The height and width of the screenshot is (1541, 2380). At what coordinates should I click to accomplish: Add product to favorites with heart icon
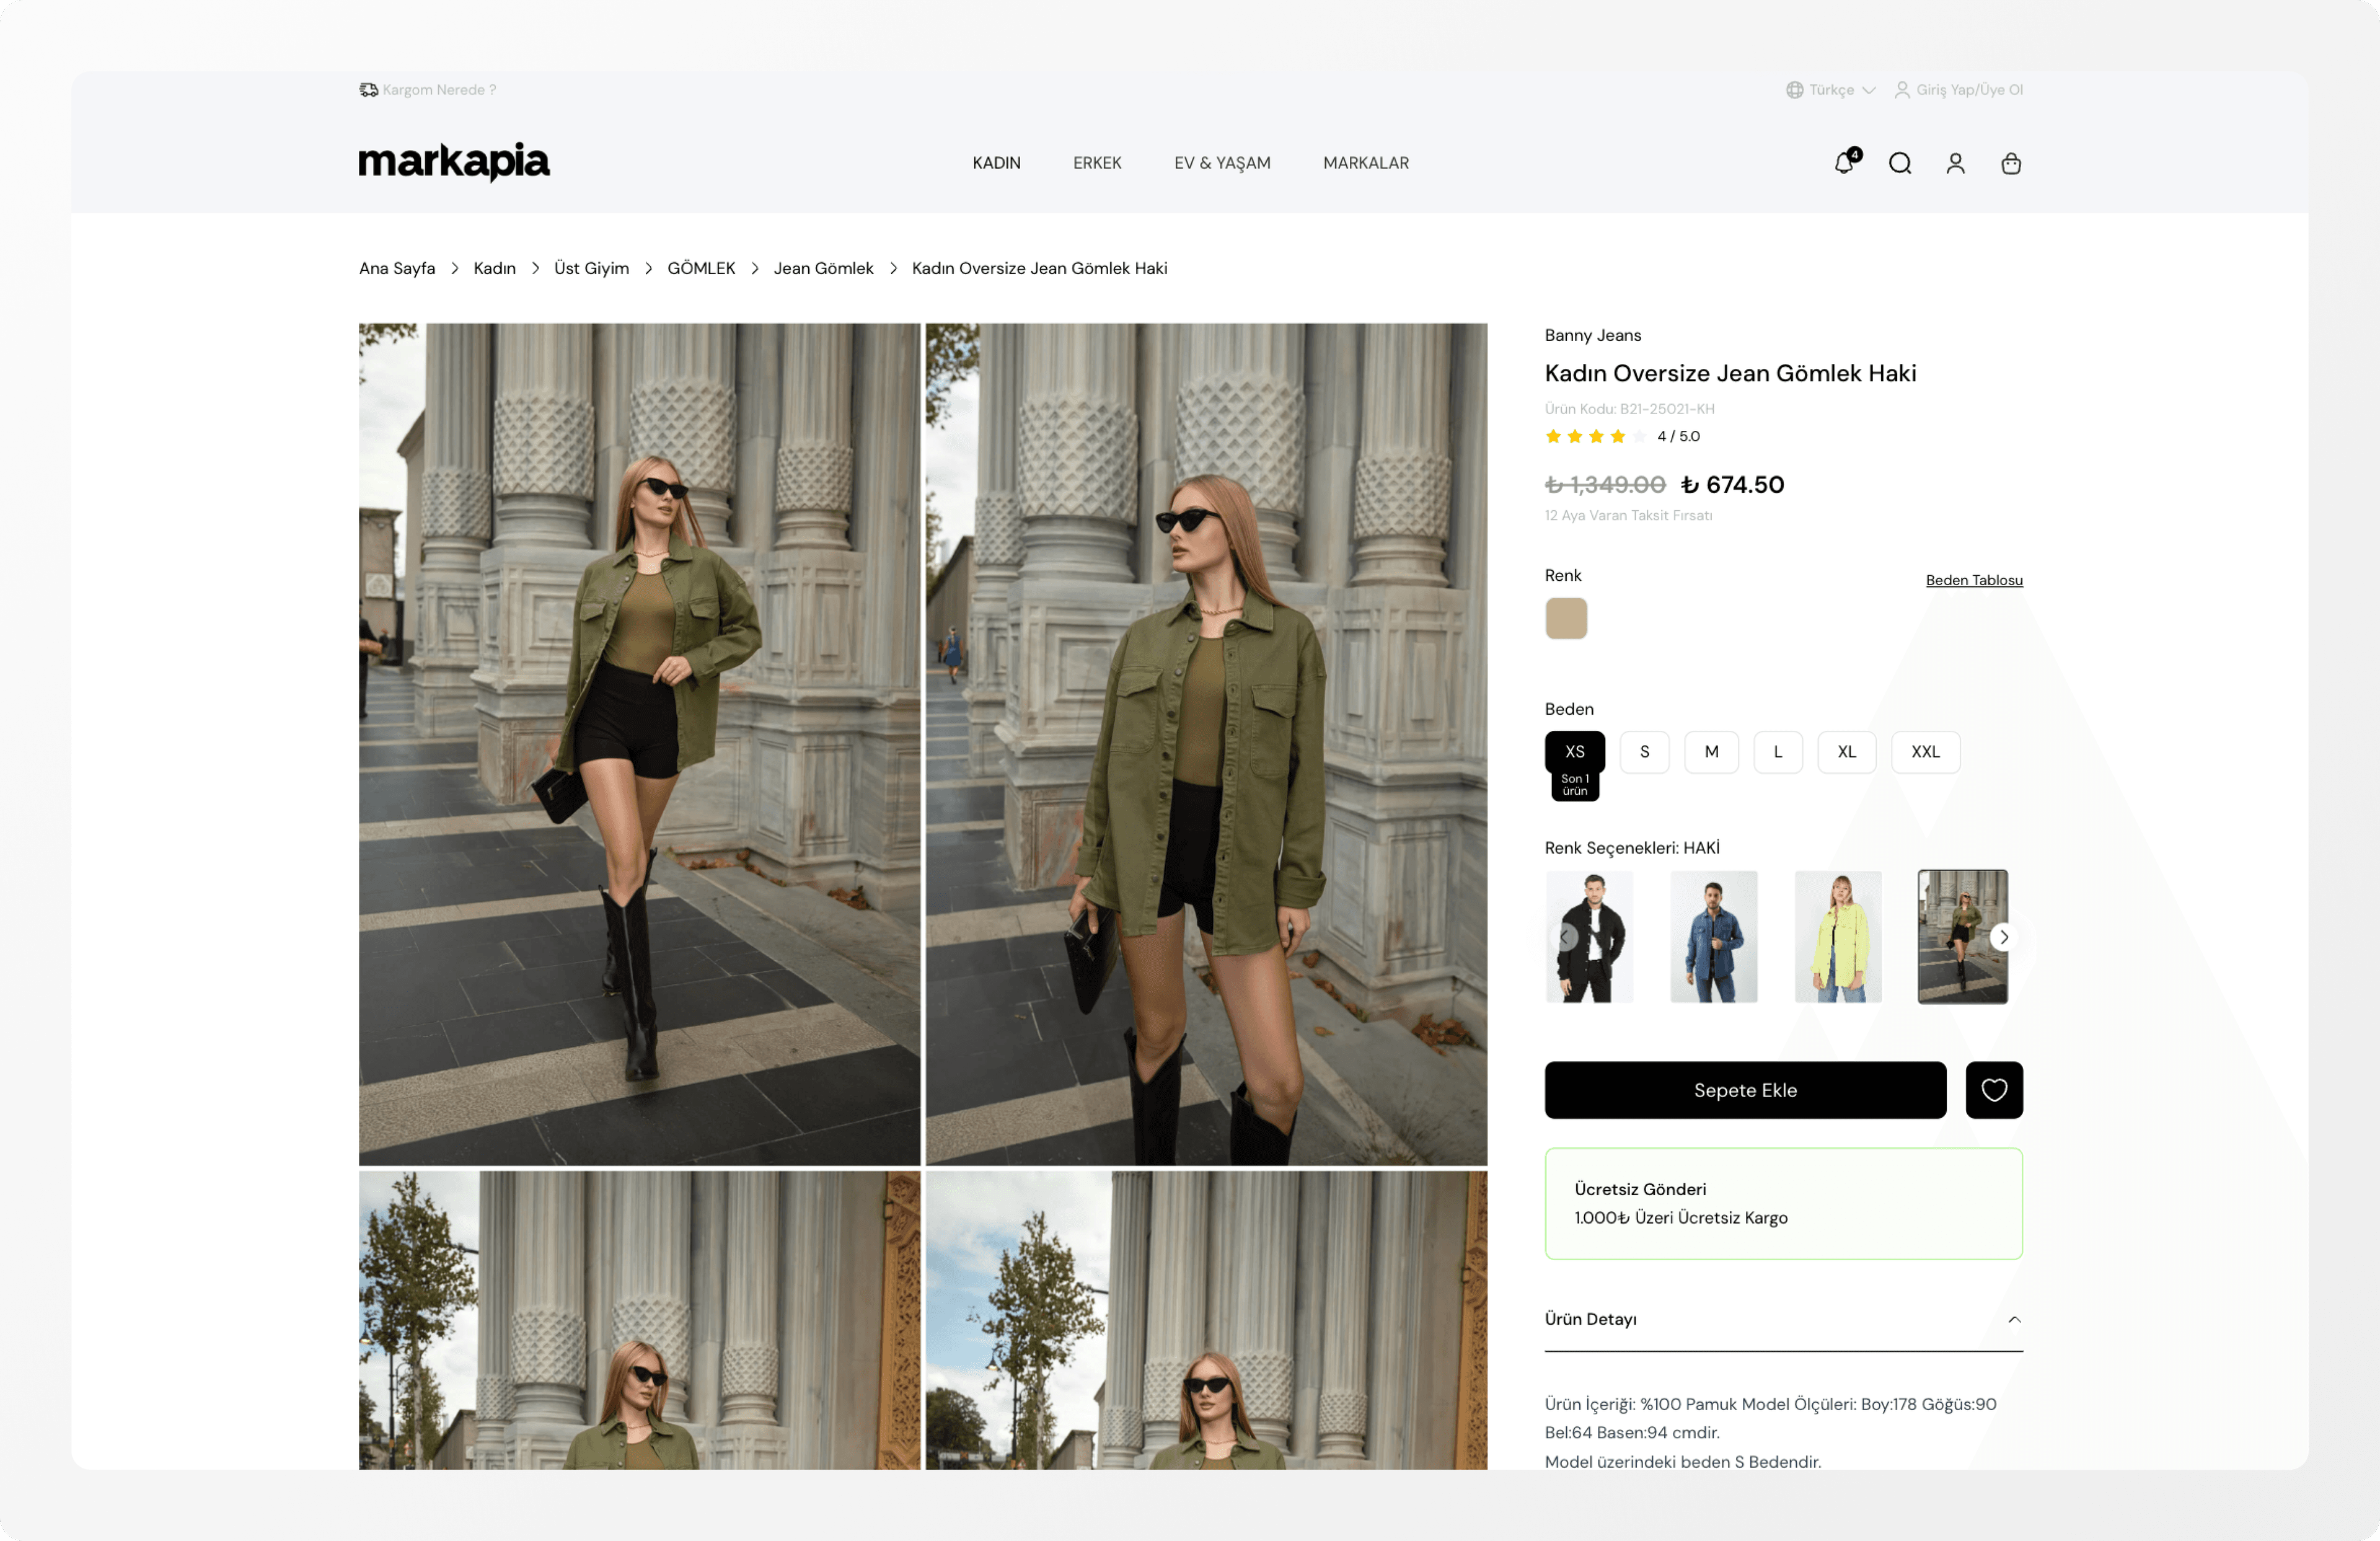pyautogui.click(x=1993, y=1090)
